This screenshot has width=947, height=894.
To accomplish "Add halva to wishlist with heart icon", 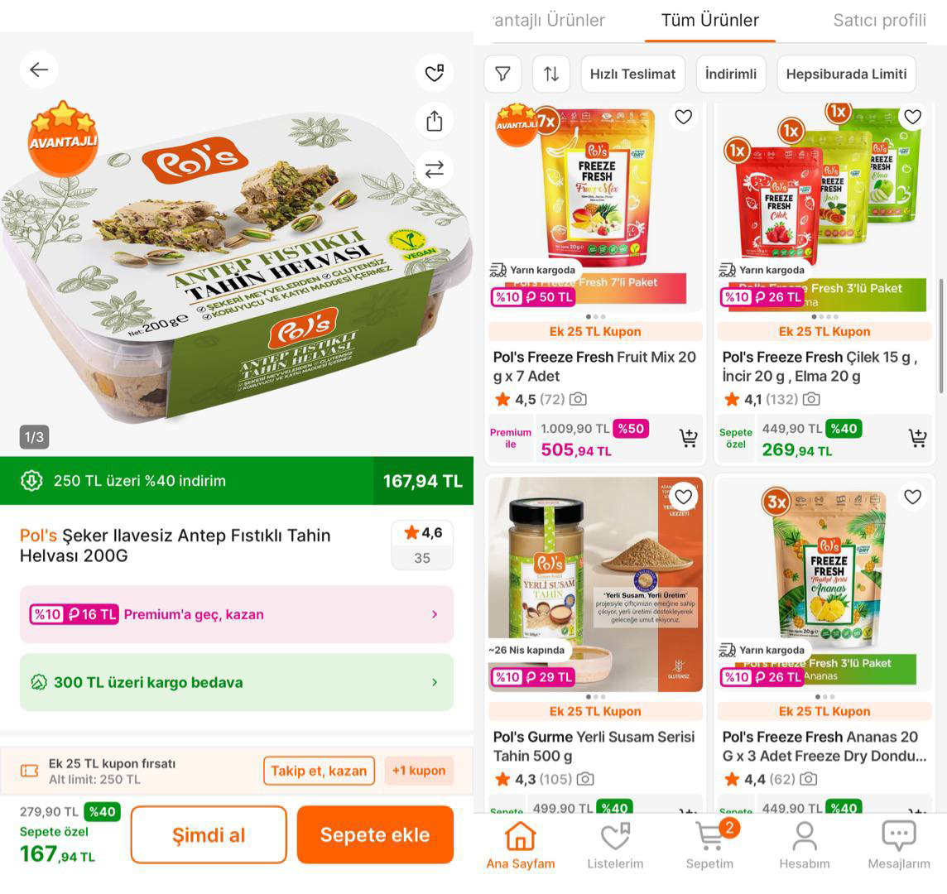I will [x=435, y=73].
